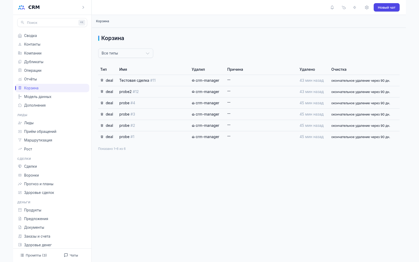This screenshot has height=262, width=419.
Task: Collapse sidebar using chevron next to CRM
Action: coord(83,7)
